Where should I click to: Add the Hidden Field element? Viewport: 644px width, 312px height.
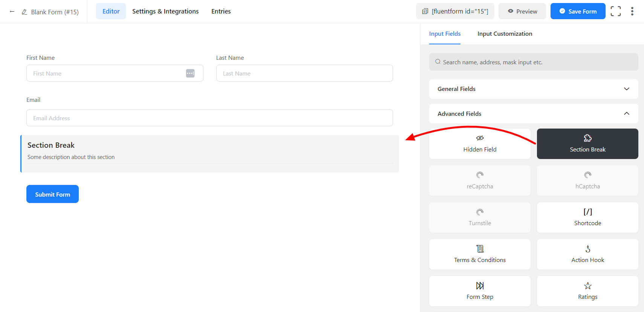(479, 144)
